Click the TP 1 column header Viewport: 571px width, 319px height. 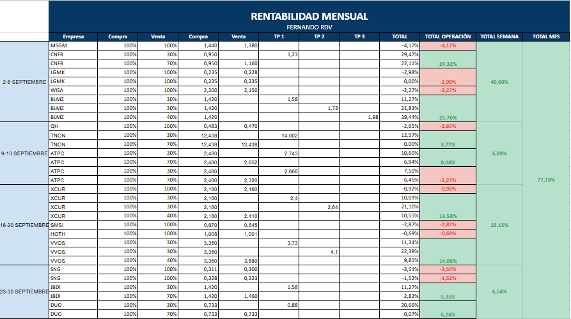click(x=279, y=36)
